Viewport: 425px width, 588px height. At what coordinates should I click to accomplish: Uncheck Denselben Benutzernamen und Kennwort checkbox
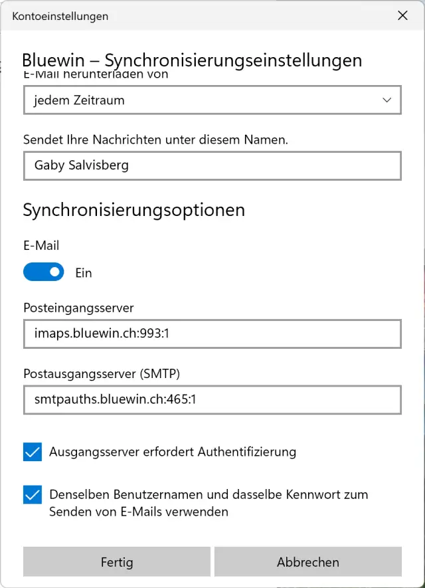33,495
